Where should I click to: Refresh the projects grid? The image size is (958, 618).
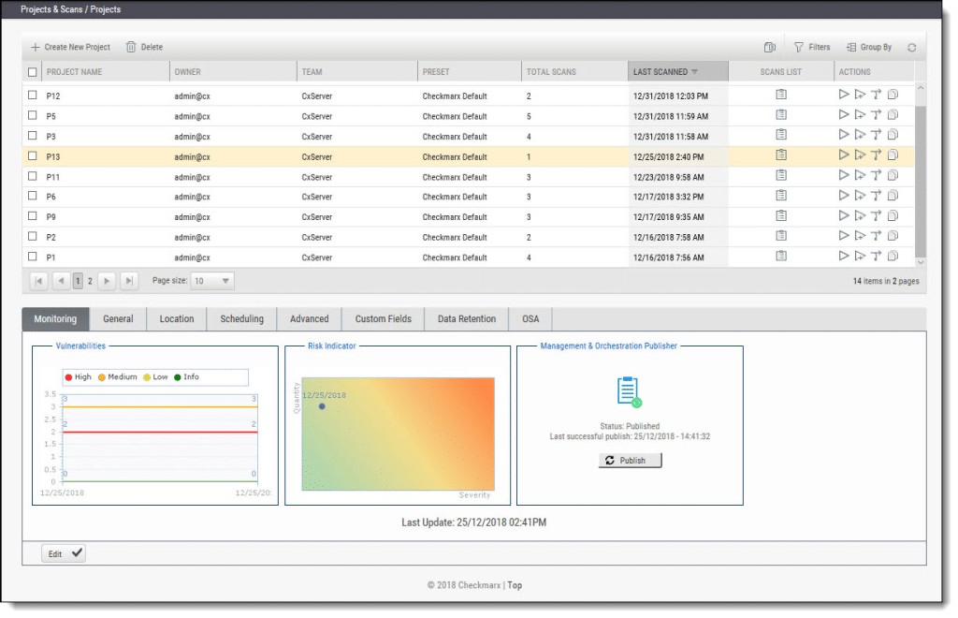coord(912,46)
